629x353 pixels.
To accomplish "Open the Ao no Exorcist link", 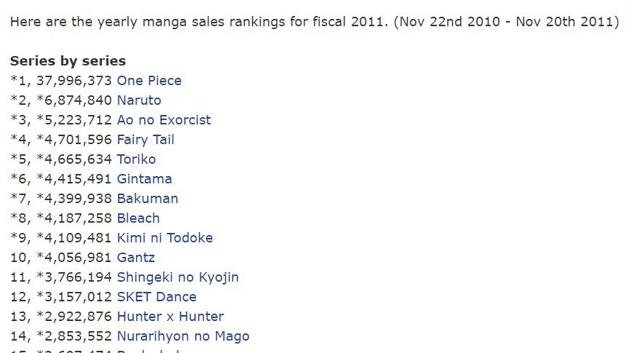I will [163, 120].
